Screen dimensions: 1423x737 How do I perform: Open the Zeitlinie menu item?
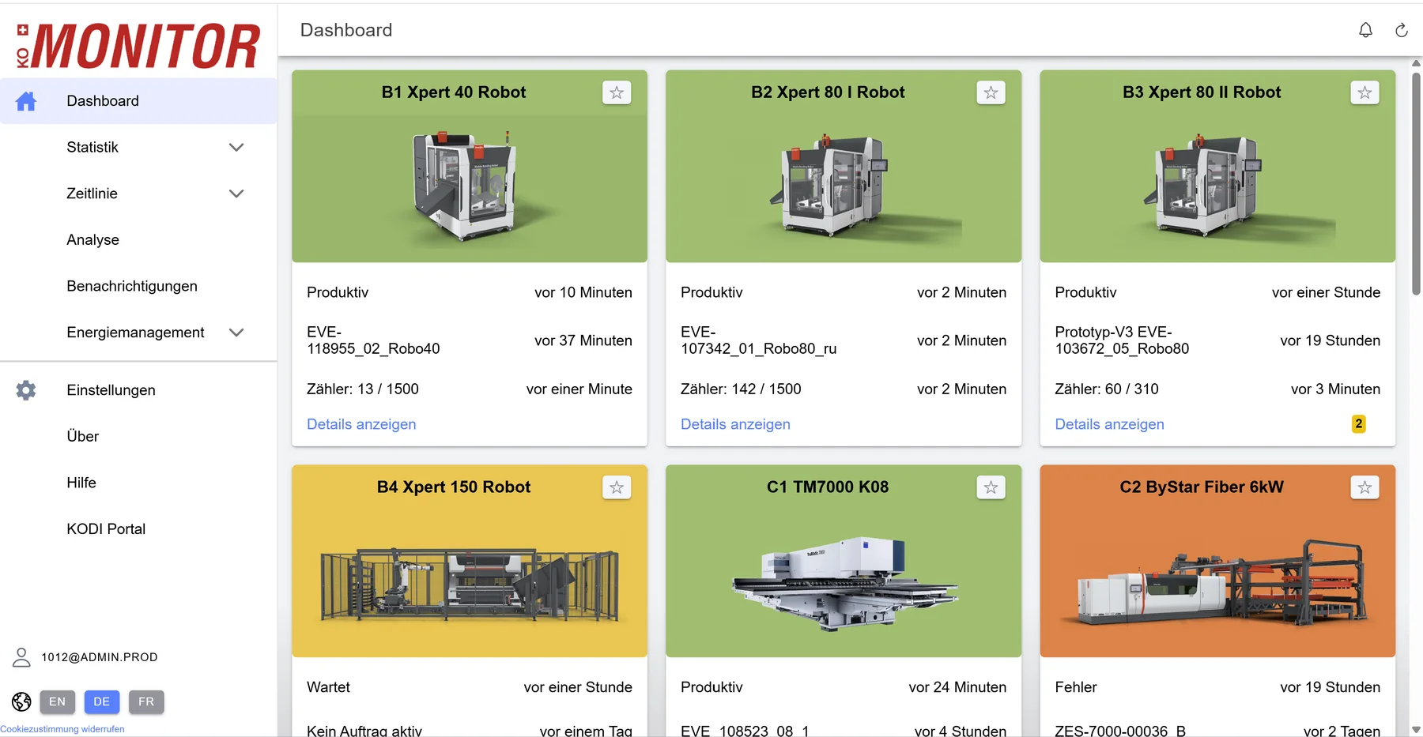[138, 194]
